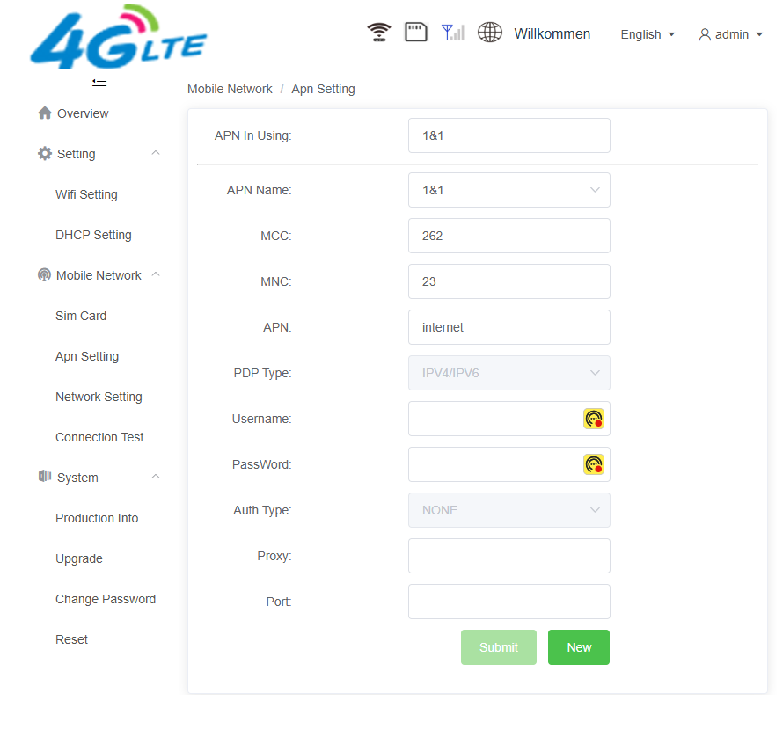This screenshot has height=737, width=783.
Task: Click the PassWord input field
Action: (x=509, y=464)
